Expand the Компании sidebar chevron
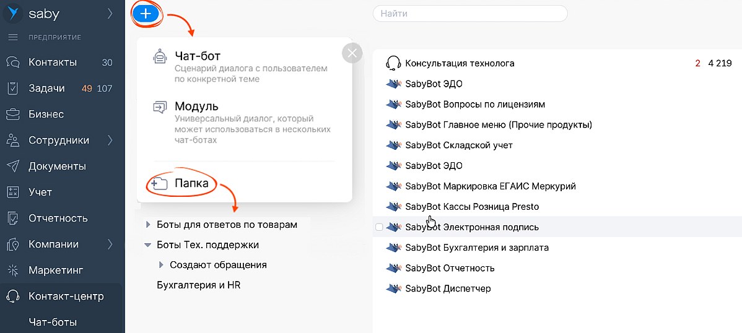Viewport: 742px width, 333px height. 110,244
